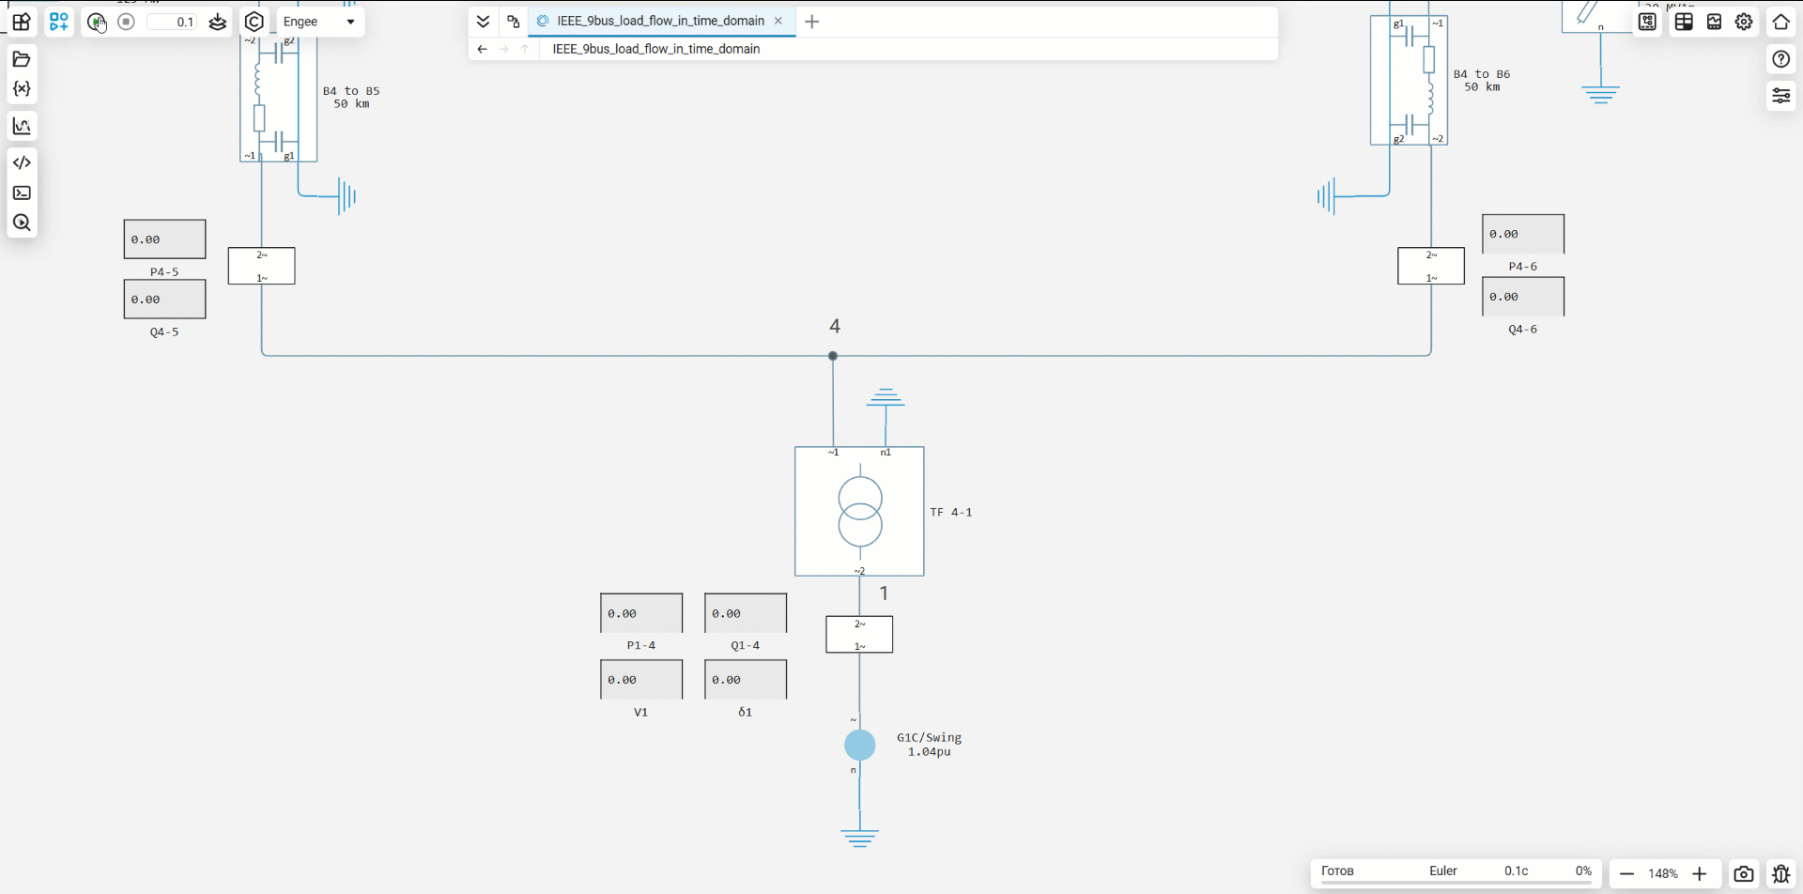Screen dimensions: 1803x894
Task: Close the IEEE_9bus model tab
Action: point(778,21)
